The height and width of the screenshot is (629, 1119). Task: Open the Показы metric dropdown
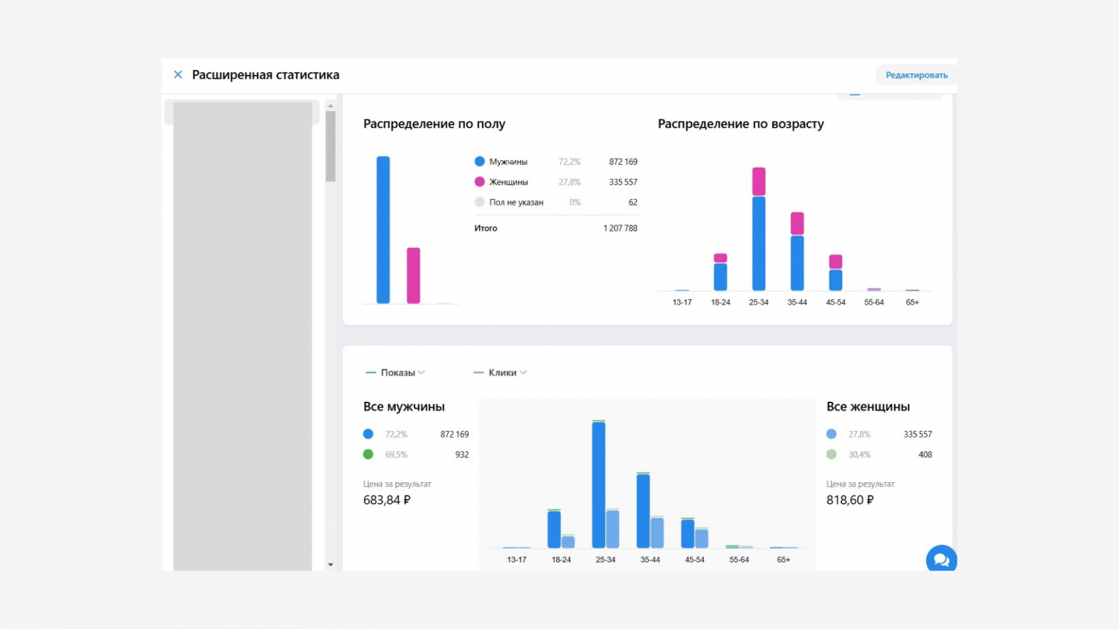[395, 373]
